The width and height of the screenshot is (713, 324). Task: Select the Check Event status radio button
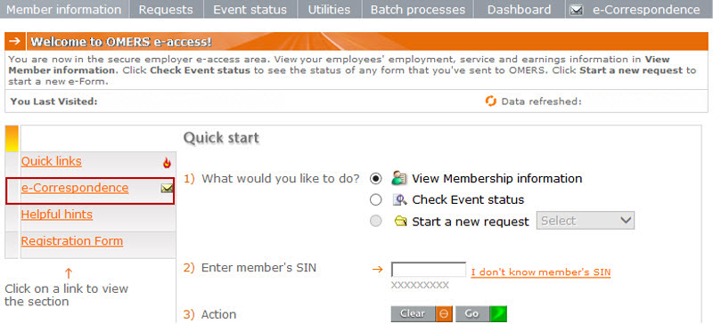(x=375, y=200)
